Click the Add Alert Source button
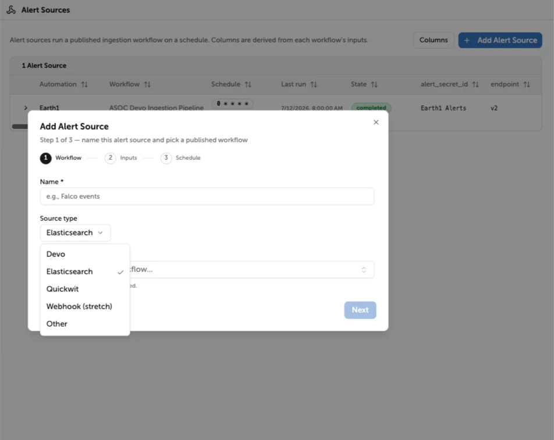 click(500, 40)
